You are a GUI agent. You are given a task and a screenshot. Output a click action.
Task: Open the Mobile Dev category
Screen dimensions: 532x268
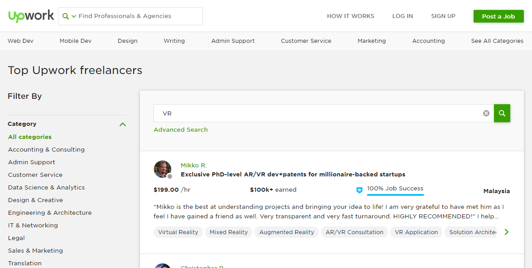[x=76, y=41]
